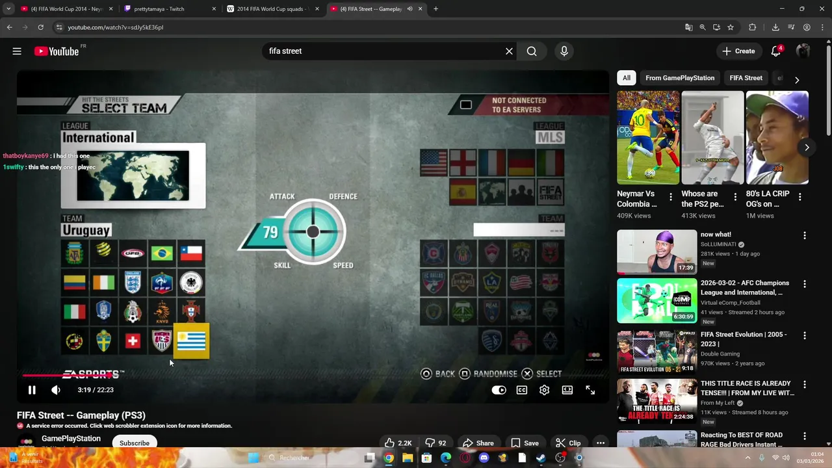Open the FIFA Street Evolution video title
This screenshot has width=832, height=468.
tap(744, 339)
